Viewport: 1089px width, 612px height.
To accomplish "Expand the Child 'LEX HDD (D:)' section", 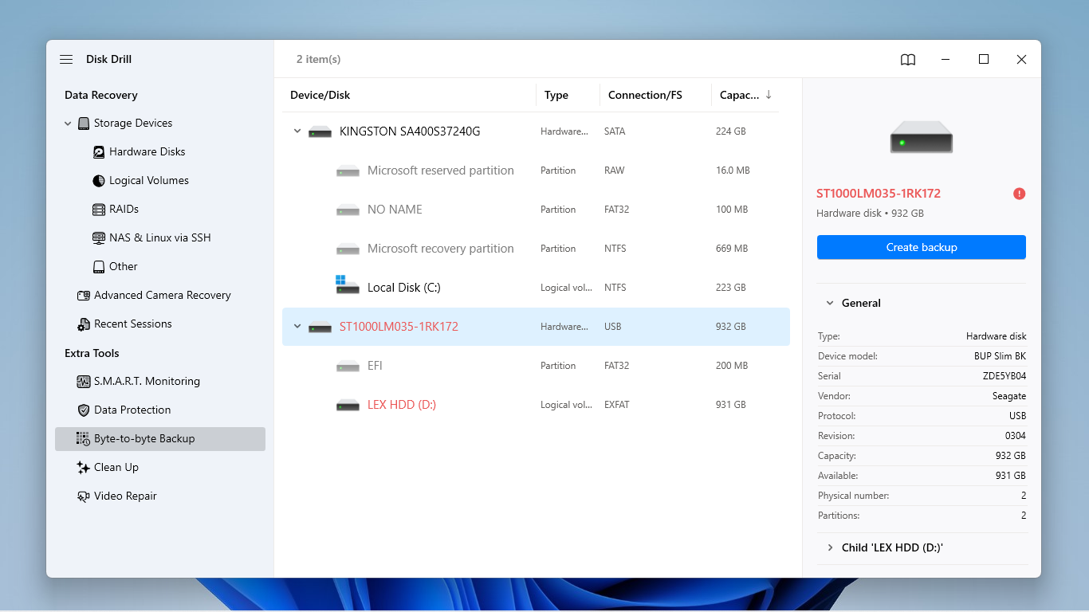I will (x=830, y=548).
